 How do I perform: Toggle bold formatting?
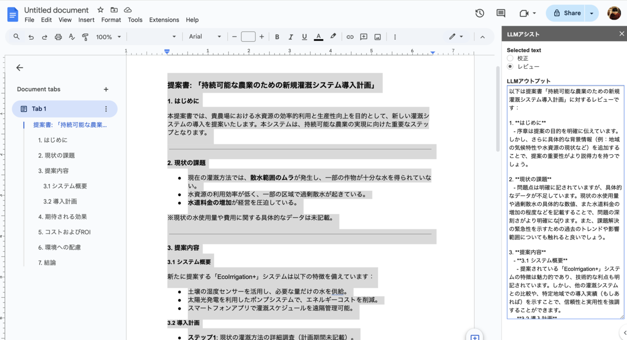pyautogui.click(x=277, y=37)
